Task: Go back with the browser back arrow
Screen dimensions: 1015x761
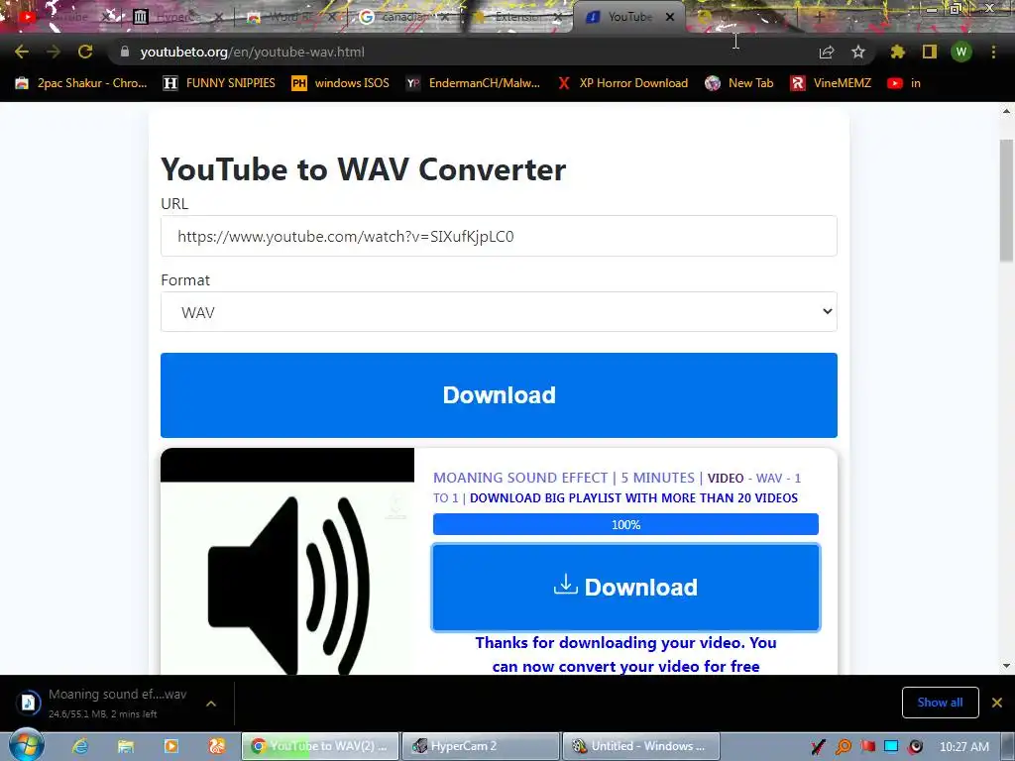Action: 22,52
